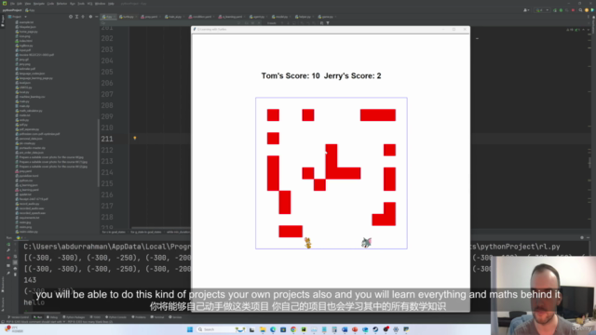Click the red Stop icon in Run panel

pos(8,257)
